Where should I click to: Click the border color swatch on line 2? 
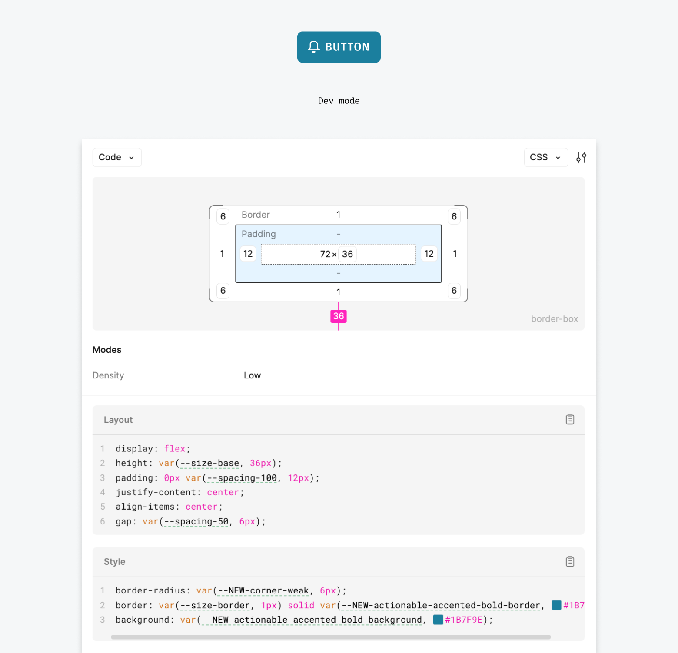click(556, 605)
